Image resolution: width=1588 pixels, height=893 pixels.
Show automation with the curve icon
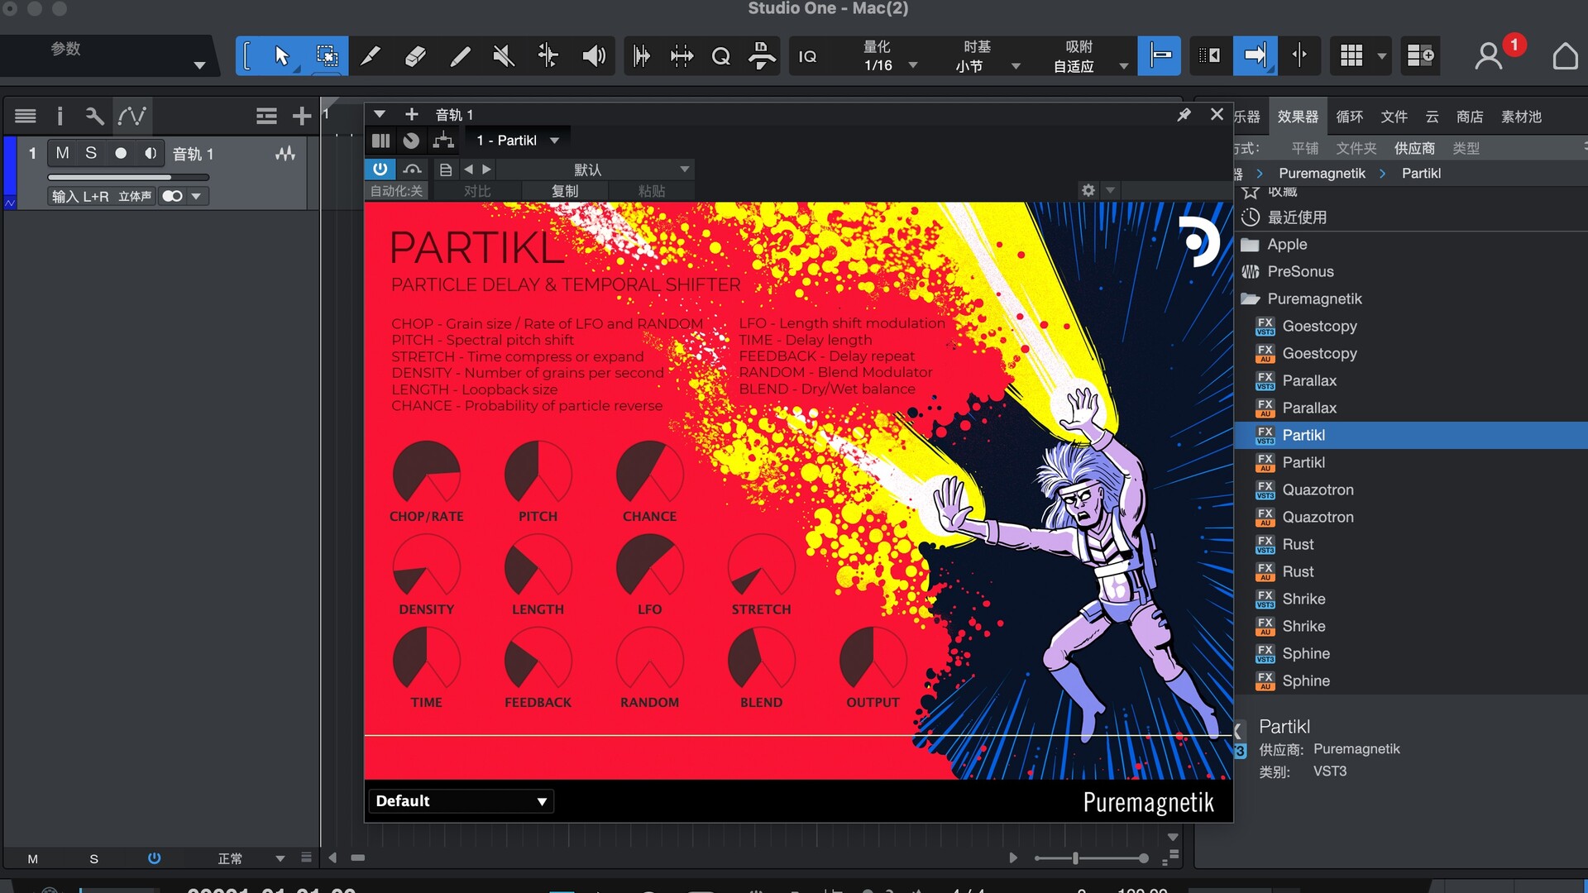pyautogui.click(x=132, y=116)
